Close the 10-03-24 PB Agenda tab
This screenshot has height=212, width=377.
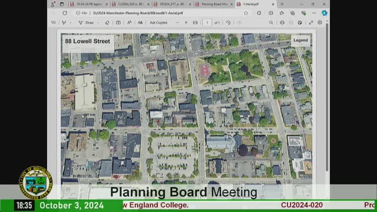coord(107,4)
